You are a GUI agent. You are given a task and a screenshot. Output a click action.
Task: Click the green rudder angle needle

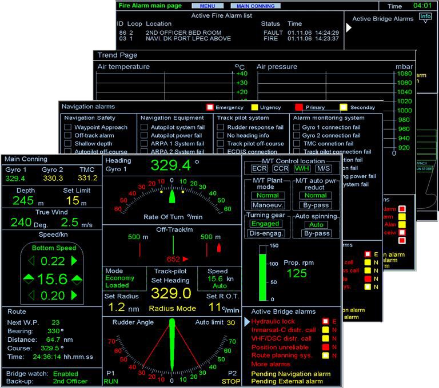click(172, 346)
